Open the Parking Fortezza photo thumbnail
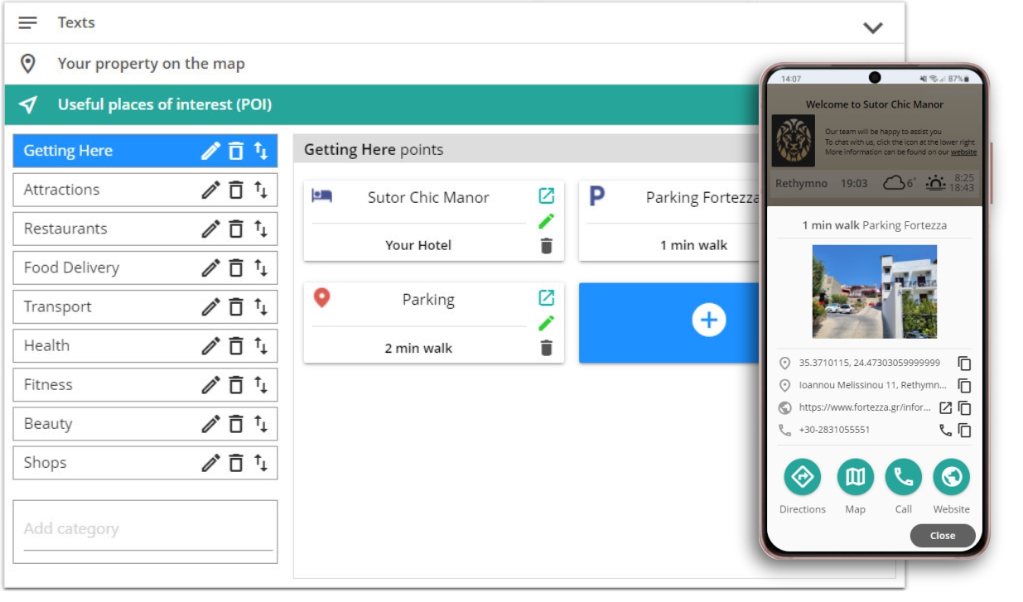1023x602 pixels. tap(874, 291)
